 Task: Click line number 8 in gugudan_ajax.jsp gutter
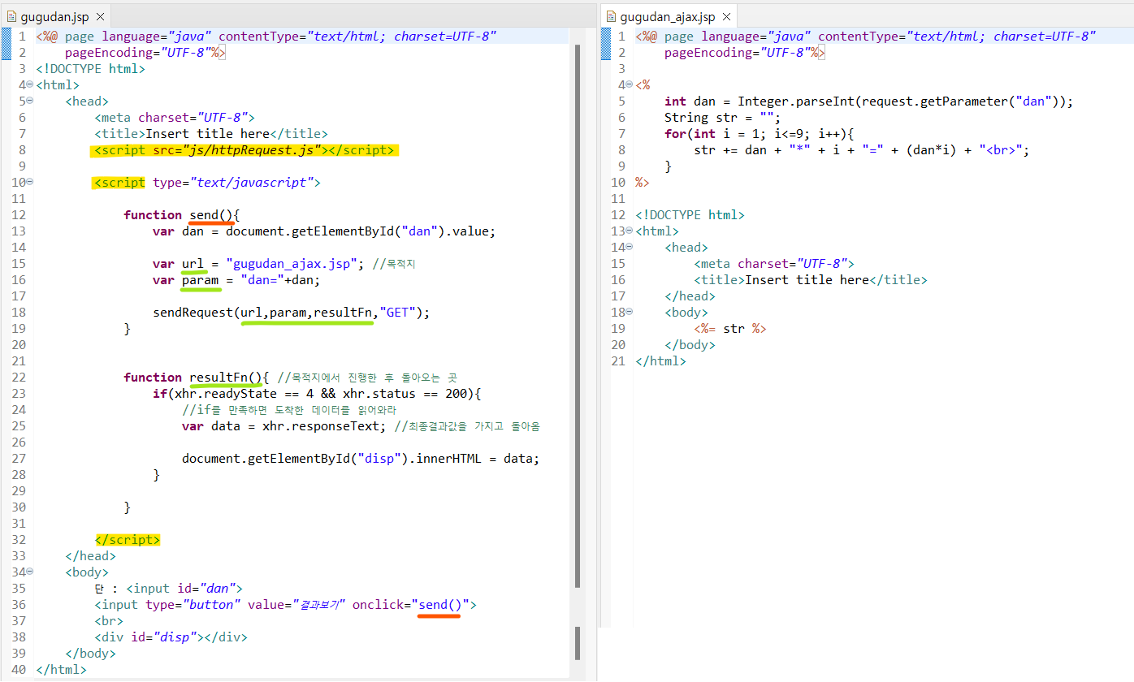tap(621, 149)
